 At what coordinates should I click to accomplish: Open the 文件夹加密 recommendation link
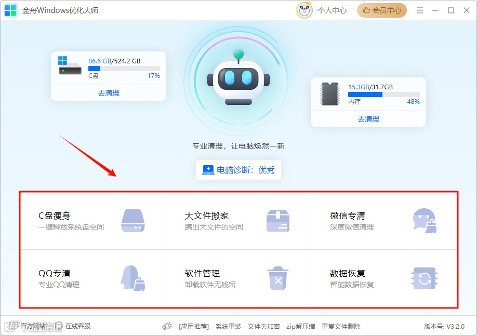pyautogui.click(x=264, y=327)
